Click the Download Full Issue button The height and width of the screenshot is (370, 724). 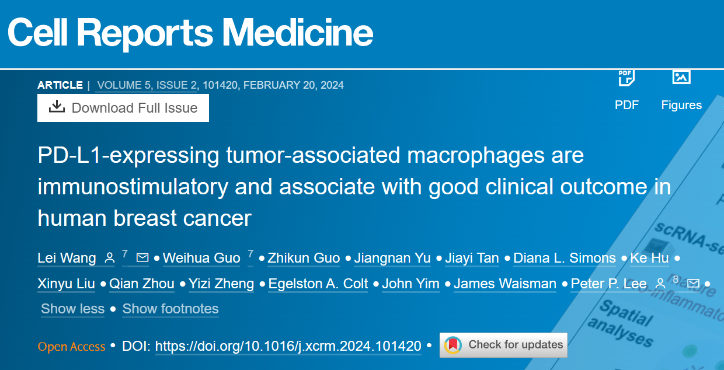click(123, 108)
